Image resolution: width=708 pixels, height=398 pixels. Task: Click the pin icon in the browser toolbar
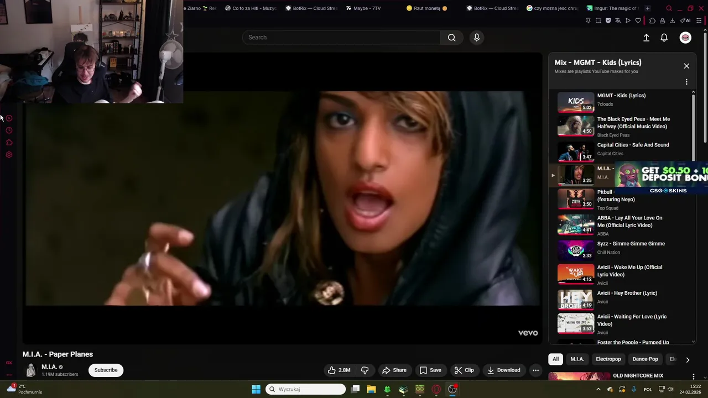588,20
